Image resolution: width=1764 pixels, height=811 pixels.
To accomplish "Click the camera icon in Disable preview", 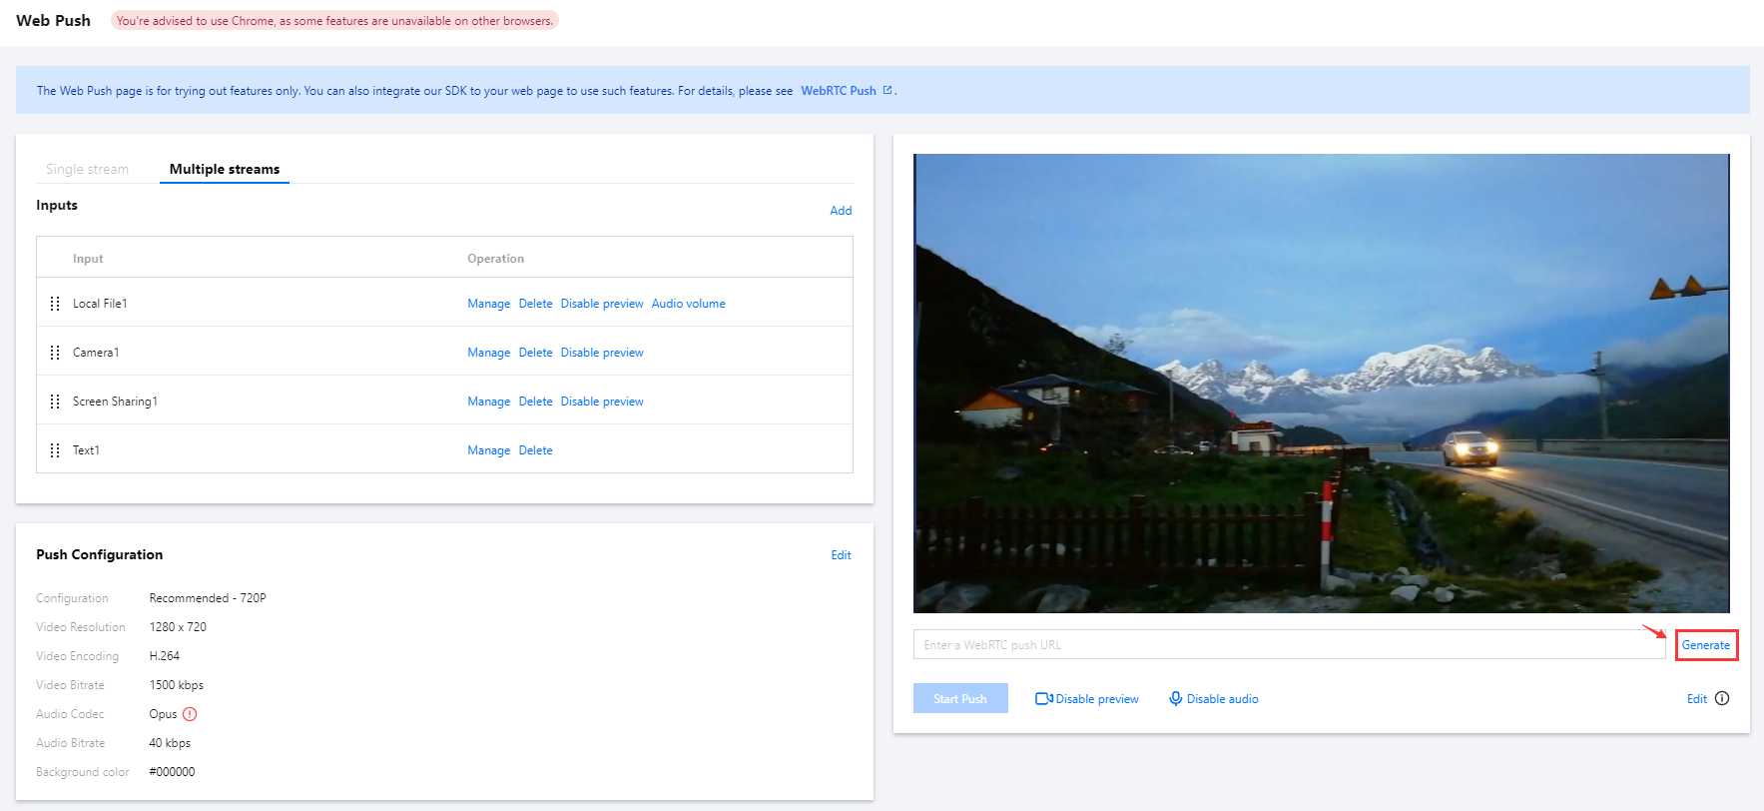I will 1044,699.
